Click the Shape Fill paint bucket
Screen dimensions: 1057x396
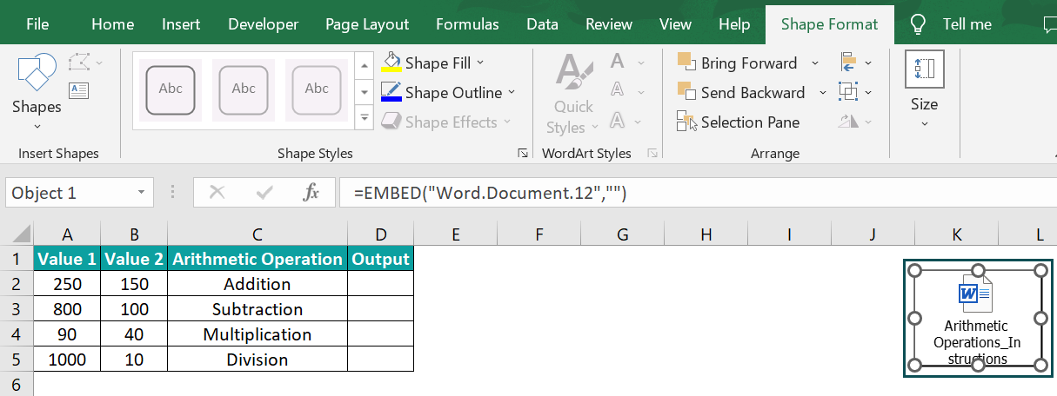pyautogui.click(x=391, y=63)
